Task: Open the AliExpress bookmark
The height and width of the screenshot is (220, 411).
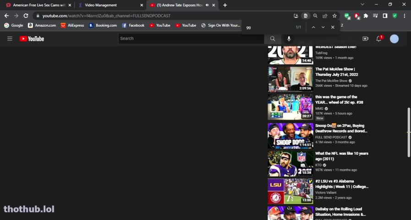Action: (72, 25)
